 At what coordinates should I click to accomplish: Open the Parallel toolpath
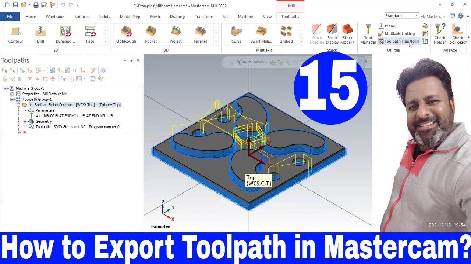coord(201,35)
